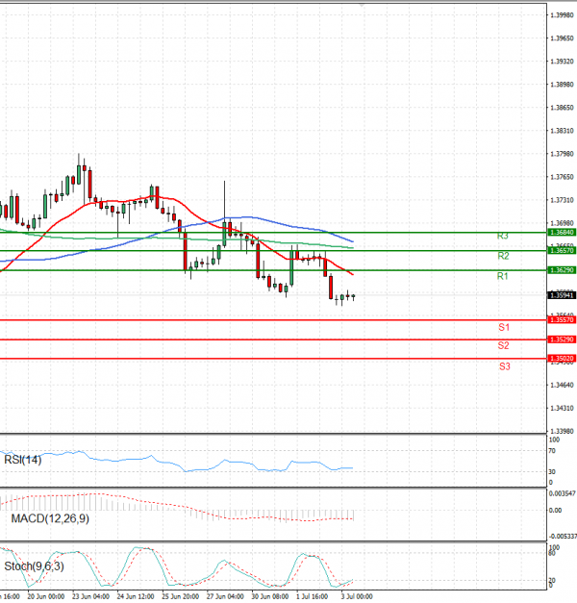Click the 1 Jul 16:00 time label
Image resolution: width=577 pixels, height=603 pixels.
(312, 596)
